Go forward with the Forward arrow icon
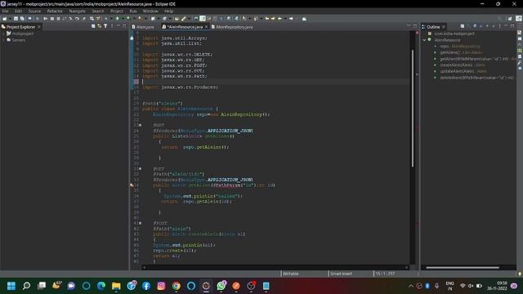 tap(291, 19)
